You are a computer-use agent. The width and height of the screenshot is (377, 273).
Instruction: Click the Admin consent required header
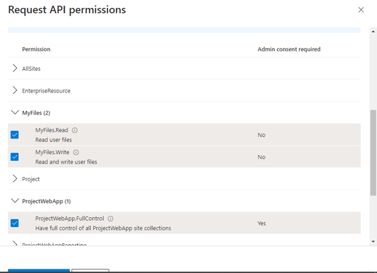289,50
